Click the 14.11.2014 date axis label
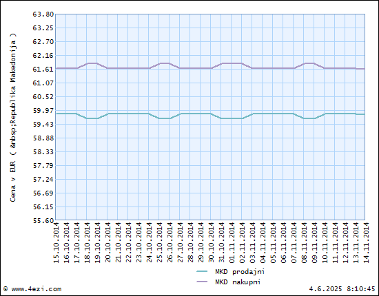379x296 pixels. 366,242
